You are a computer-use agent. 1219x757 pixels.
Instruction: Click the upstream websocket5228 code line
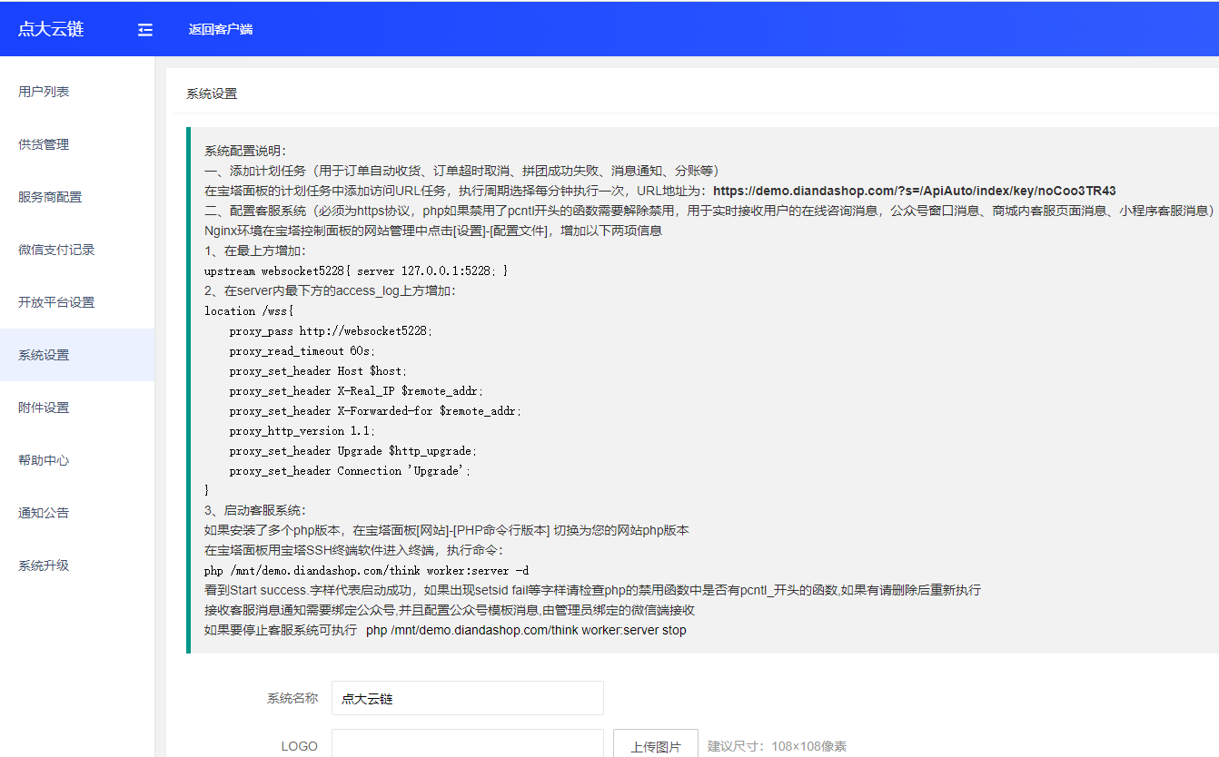(356, 270)
